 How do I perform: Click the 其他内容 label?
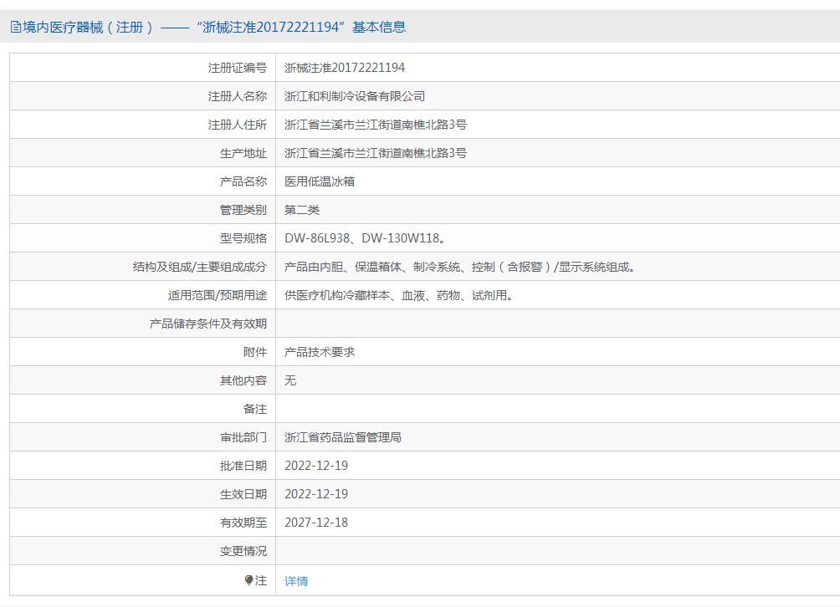243,380
